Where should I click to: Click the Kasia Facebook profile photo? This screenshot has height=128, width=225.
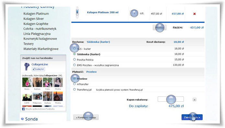[x=48, y=82]
